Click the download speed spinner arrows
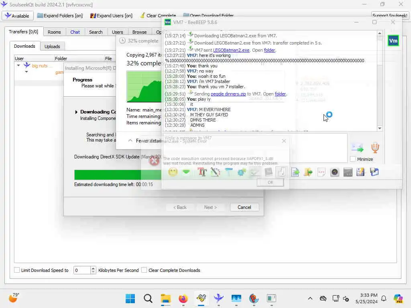 [x=93, y=270]
